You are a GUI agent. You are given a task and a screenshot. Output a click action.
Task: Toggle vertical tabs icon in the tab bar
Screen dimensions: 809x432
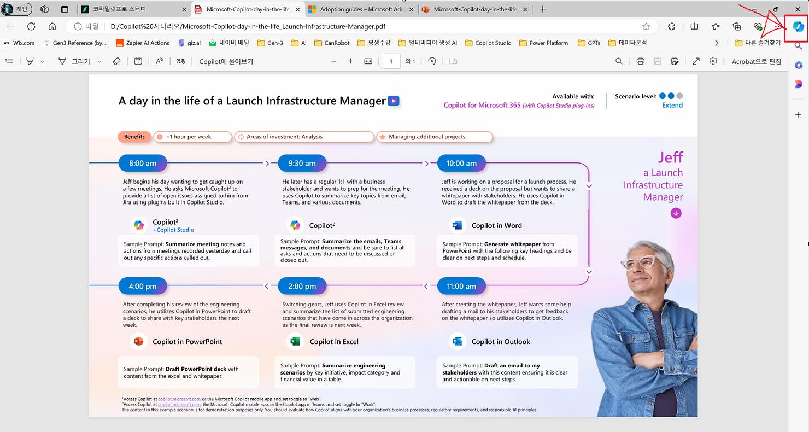coord(65,9)
